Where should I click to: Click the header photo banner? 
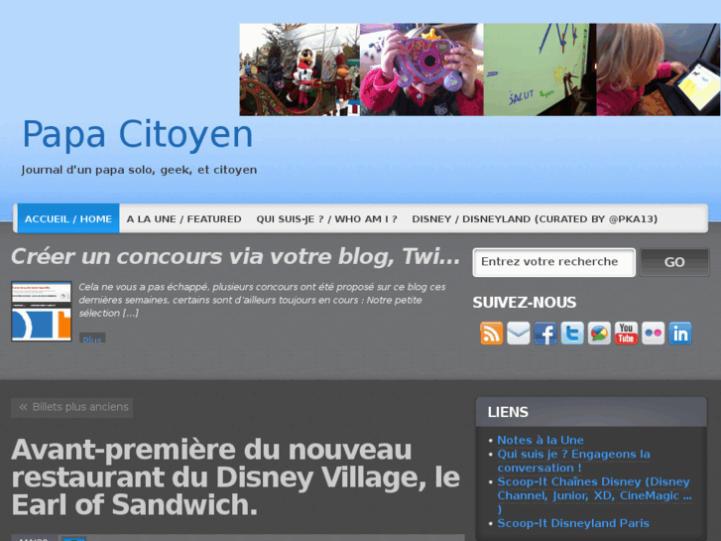(480, 69)
